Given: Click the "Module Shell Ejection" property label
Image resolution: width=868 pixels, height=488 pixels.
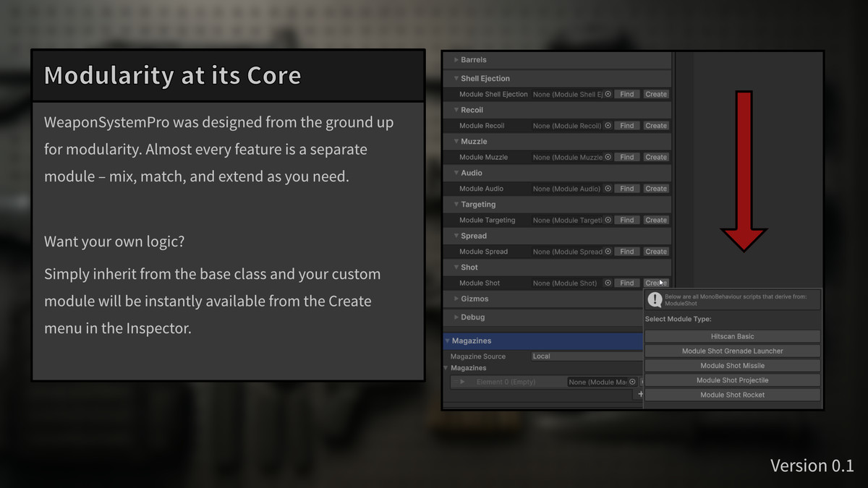Looking at the screenshot, I should pos(493,94).
